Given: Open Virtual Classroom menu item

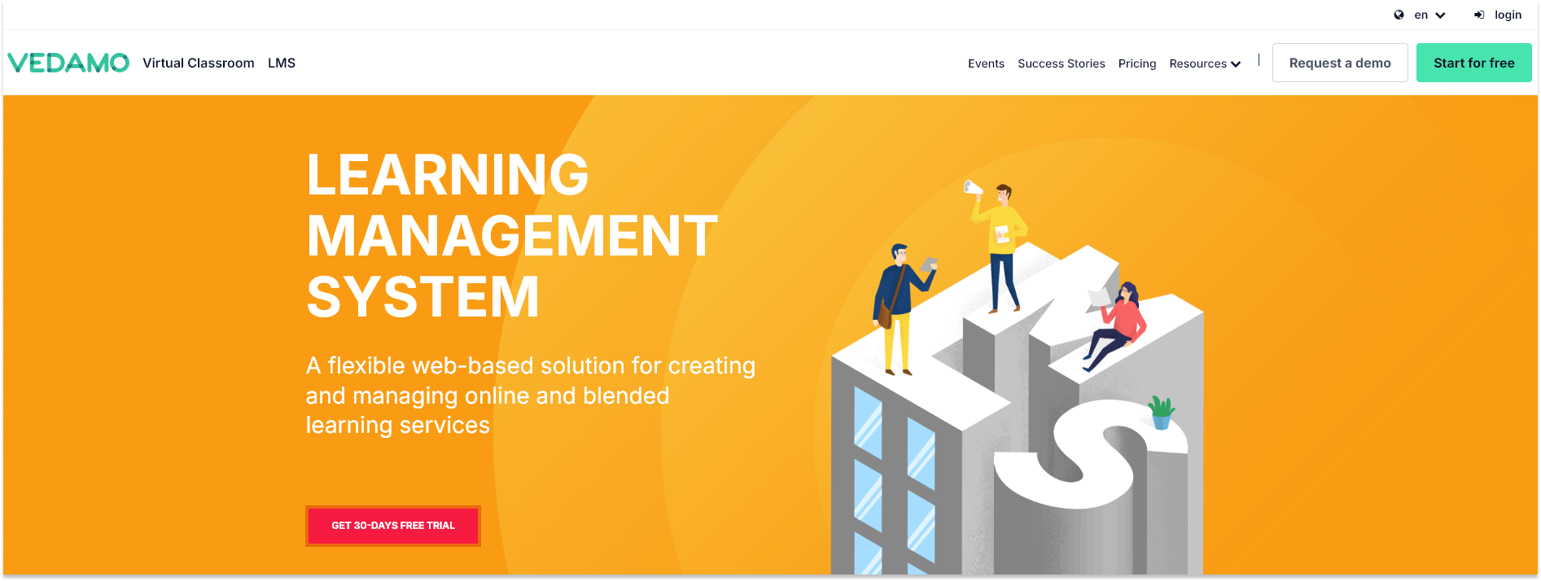Looking at the screenshot, I should tap(199, 63).
